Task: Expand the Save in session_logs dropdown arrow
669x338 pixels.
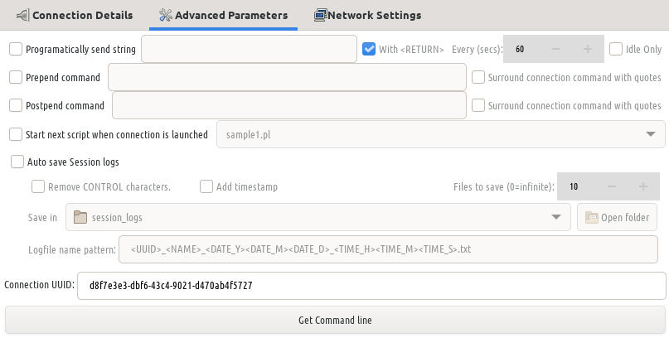Action: pyautogui.click(x=556, y=217)
